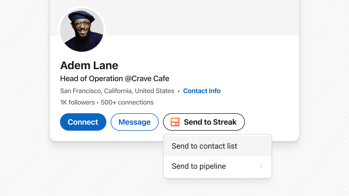Click the Message button
Screen dimensions: 349x196
click(x=134, y=122)
